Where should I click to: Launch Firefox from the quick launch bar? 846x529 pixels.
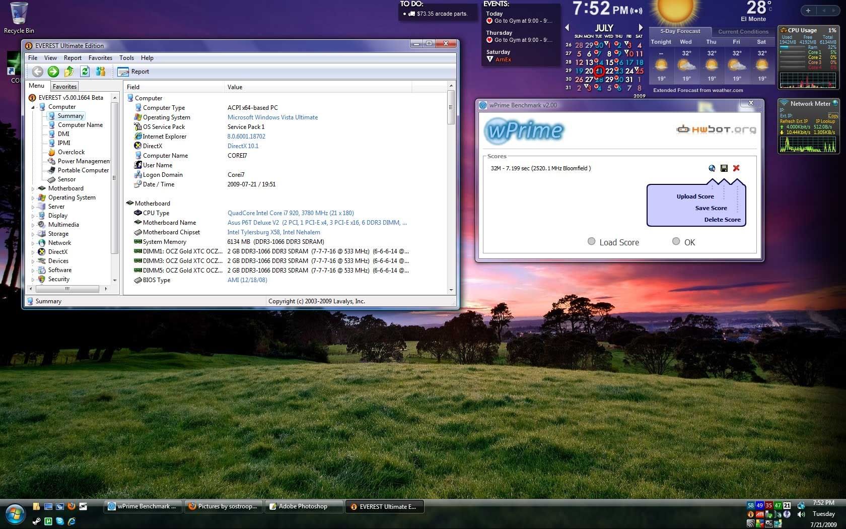pyautogui.click(x=72, y=506)
